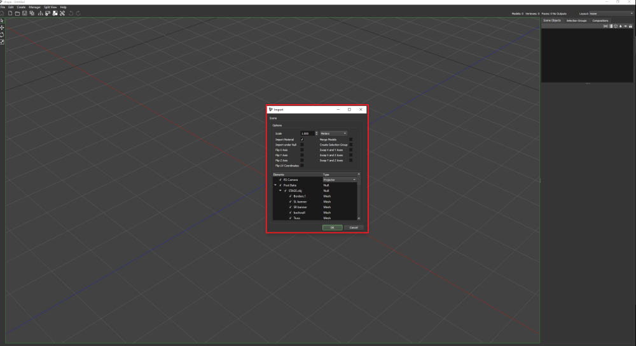The image size is (636, 346).
Task: Click the Undo arrow icon
Action: point(71,13)
